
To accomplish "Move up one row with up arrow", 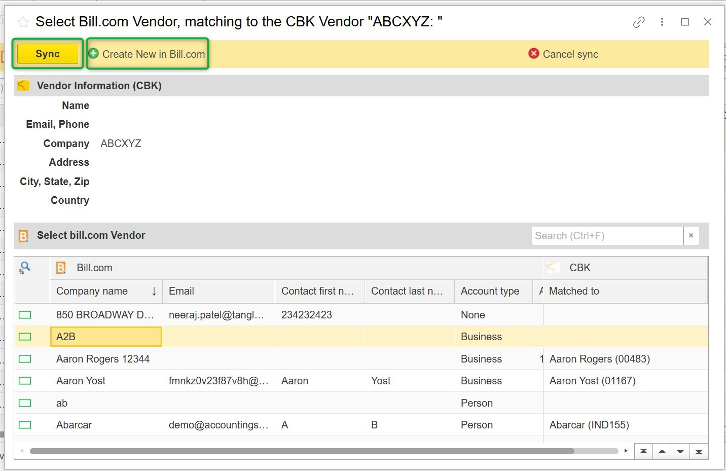I will (662, 451).
